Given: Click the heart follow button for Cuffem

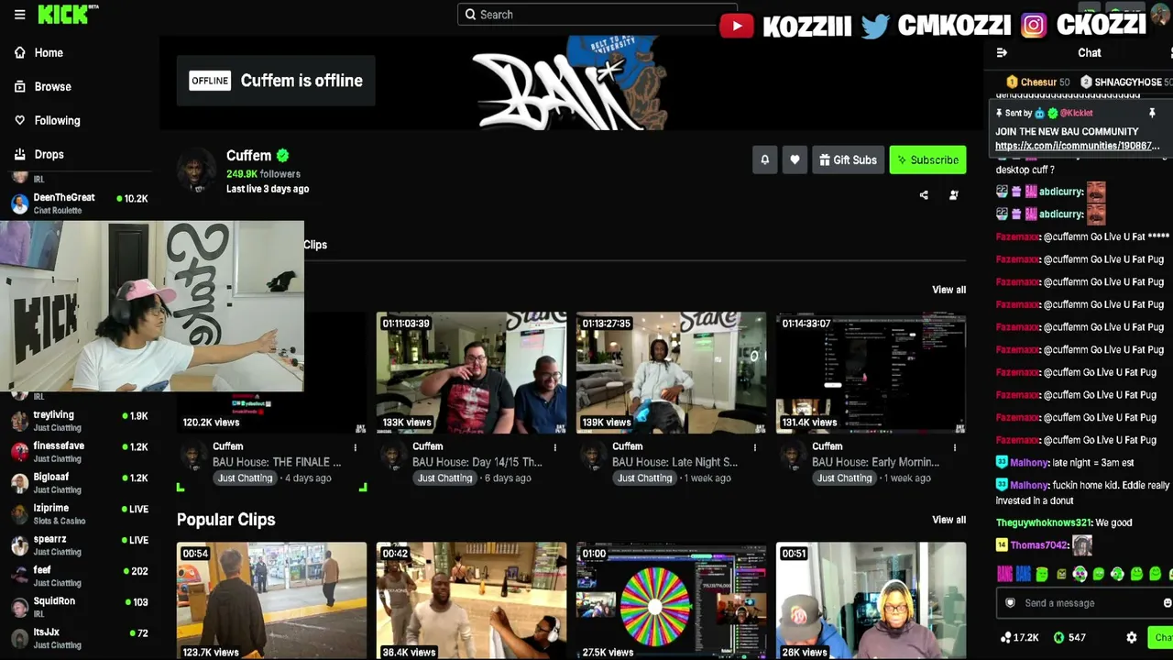Looking at the screenshot, I should click(795, 159).
